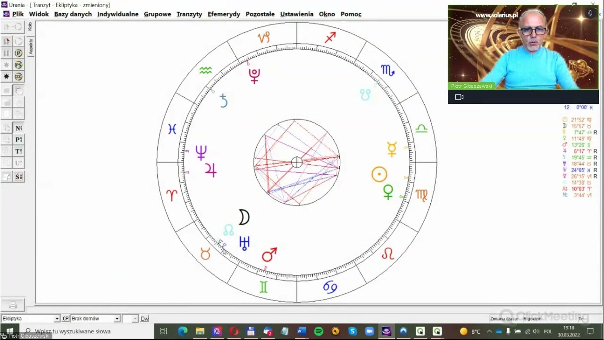
Task: Click the Jupiter symbol in the chart
Action: [x=210, y=170]
